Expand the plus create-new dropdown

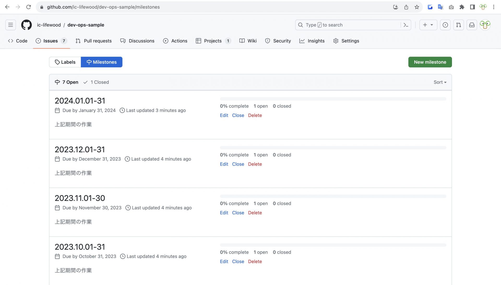point(428,25)
